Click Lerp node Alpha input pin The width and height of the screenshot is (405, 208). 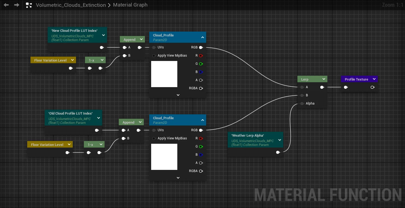point(302,103)
